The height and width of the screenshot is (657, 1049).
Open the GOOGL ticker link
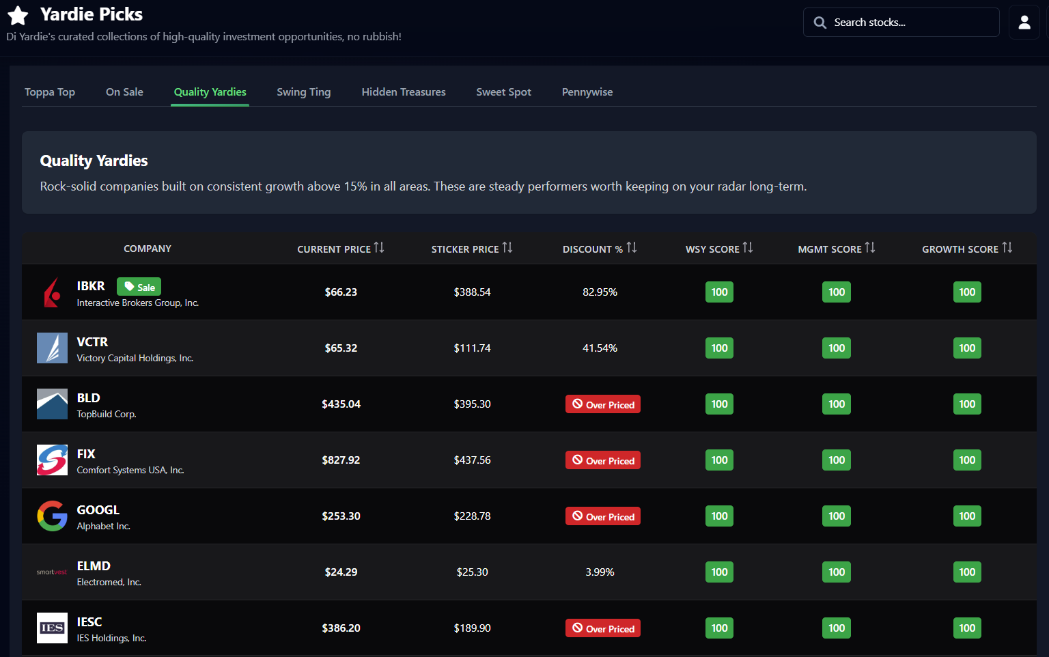pos(98,510)
